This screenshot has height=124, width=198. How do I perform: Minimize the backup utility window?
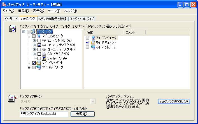click(180, 5)
